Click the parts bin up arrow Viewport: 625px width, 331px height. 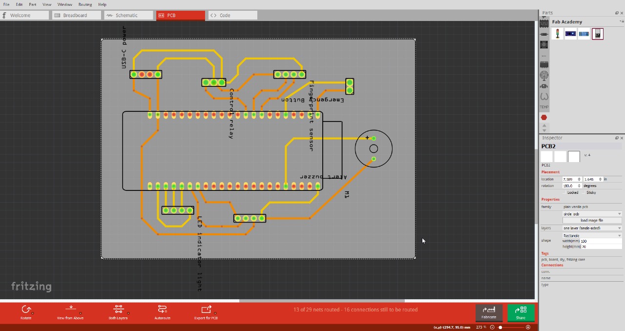(x=544, y=125)
